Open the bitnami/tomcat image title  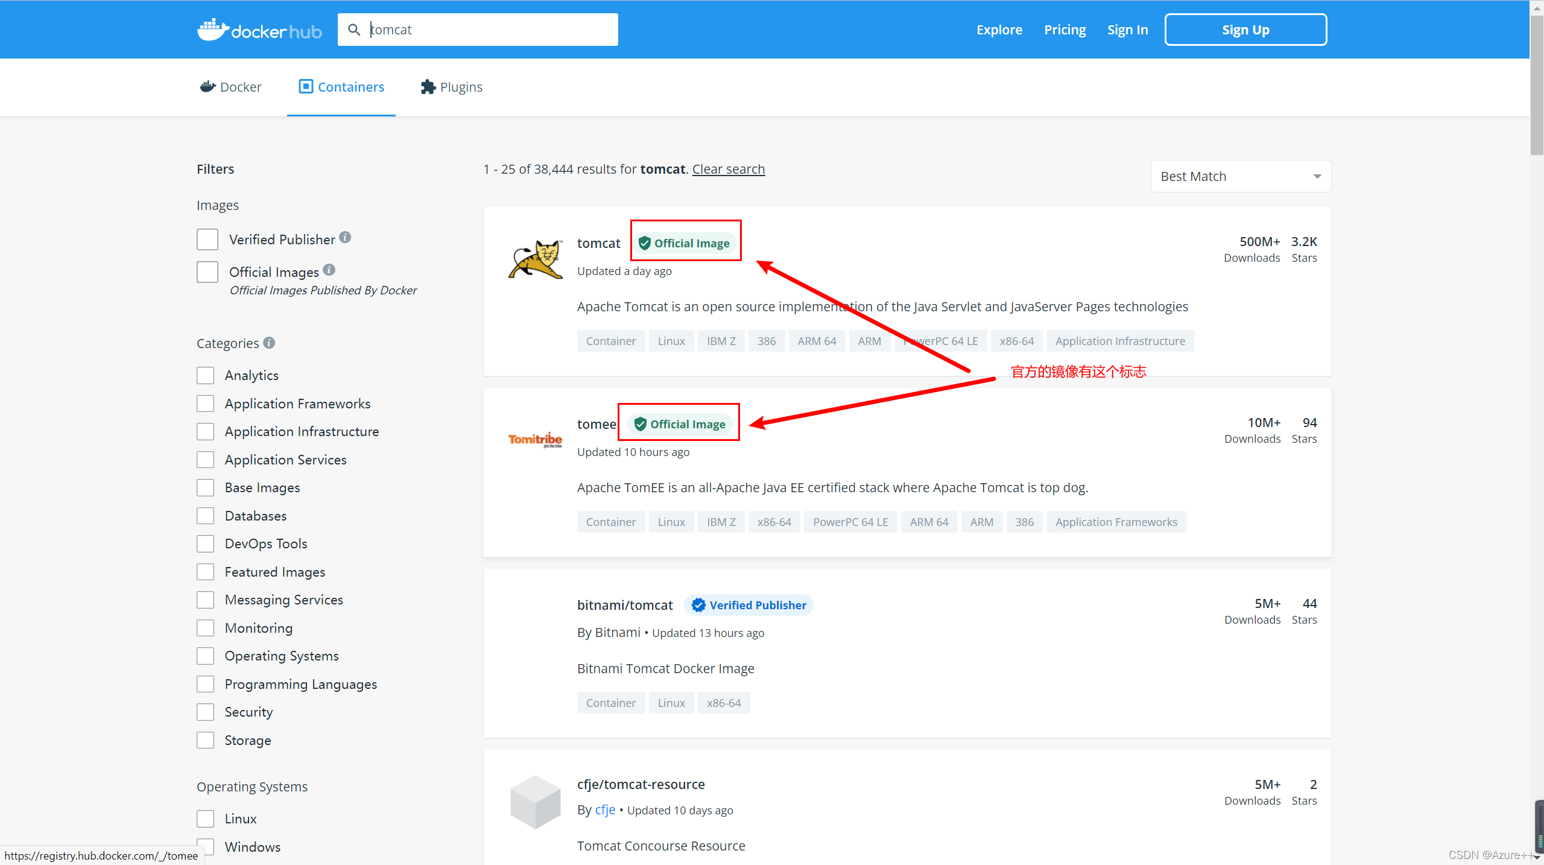pyautogui.click(x=625, y=605)
